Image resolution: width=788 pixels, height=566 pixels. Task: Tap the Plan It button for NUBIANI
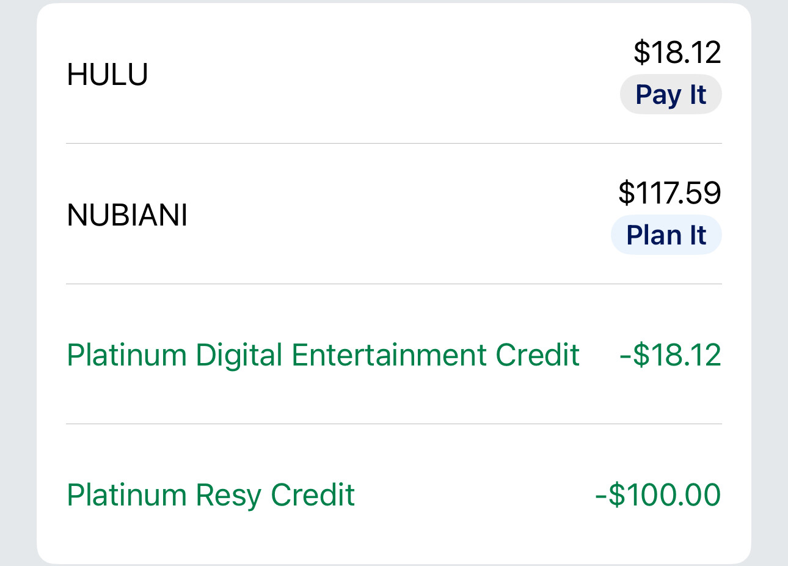[666, 235]
